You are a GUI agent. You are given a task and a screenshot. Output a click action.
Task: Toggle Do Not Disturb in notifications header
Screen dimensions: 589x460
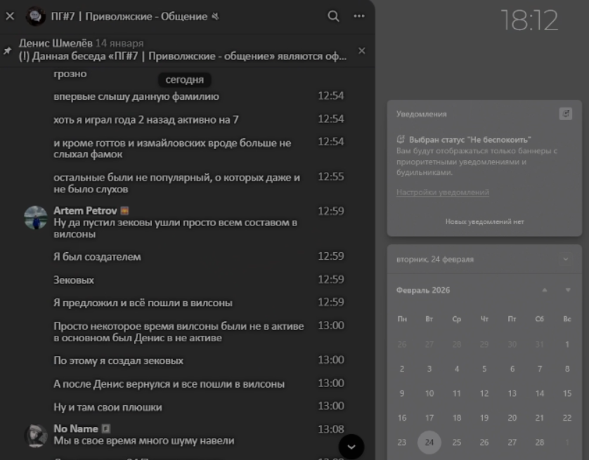(565, 114)
